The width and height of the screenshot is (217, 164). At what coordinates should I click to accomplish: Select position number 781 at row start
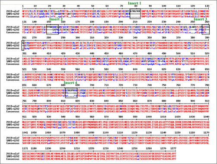(24, 101)
